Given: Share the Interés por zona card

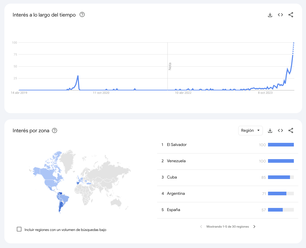Looking at the screenshot, I should (291, 131).
